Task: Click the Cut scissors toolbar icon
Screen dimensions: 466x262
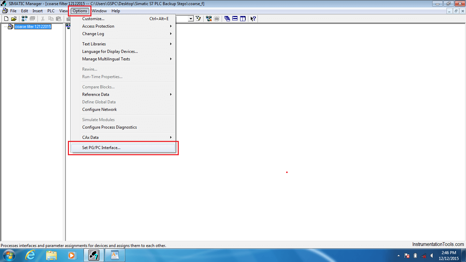Action: (x=43, y=19)
